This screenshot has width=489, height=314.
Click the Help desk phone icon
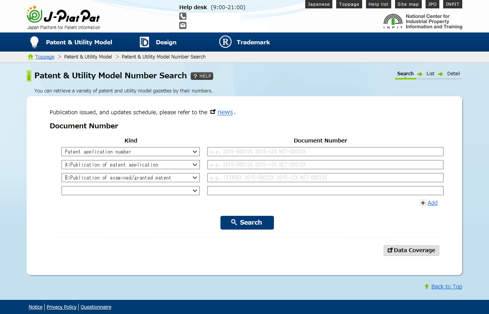183,16
